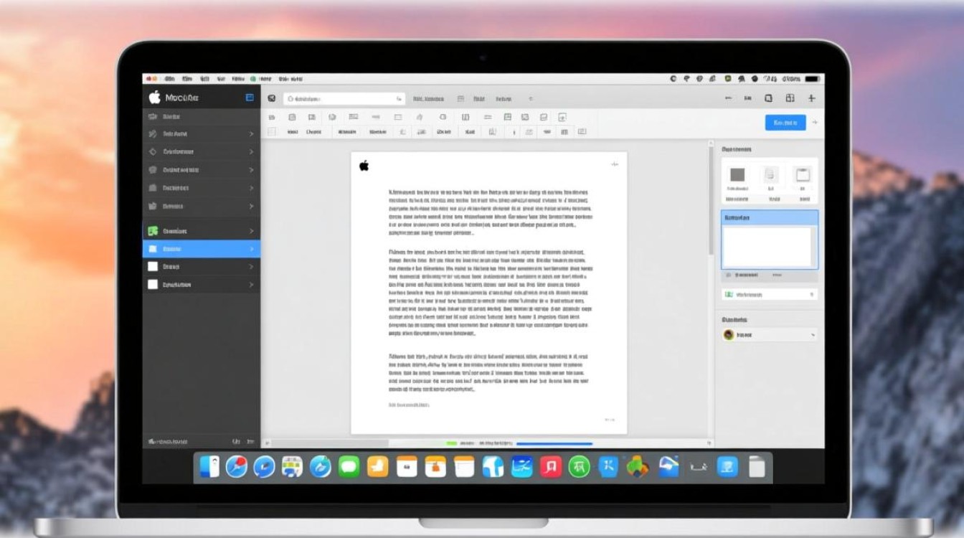Toggle the last white square in the sidebar

(152, 284)
